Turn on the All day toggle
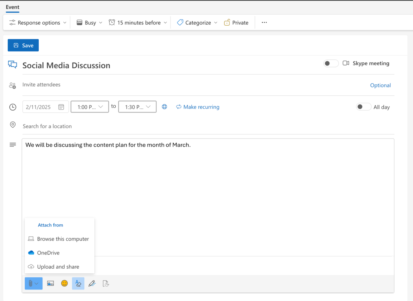The image size is (413, 301). [x=363, y=107]
